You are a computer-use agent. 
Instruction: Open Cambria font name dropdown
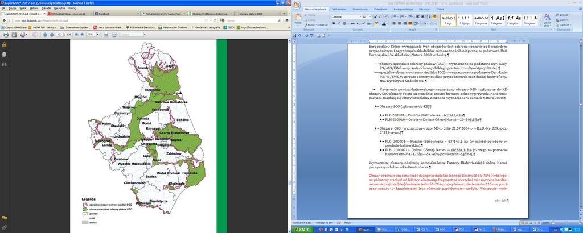pyautogui.click(x=360, y=16)
